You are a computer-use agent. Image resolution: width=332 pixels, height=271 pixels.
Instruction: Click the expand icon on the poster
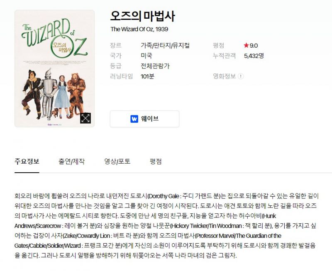click(x=85, y=118)
